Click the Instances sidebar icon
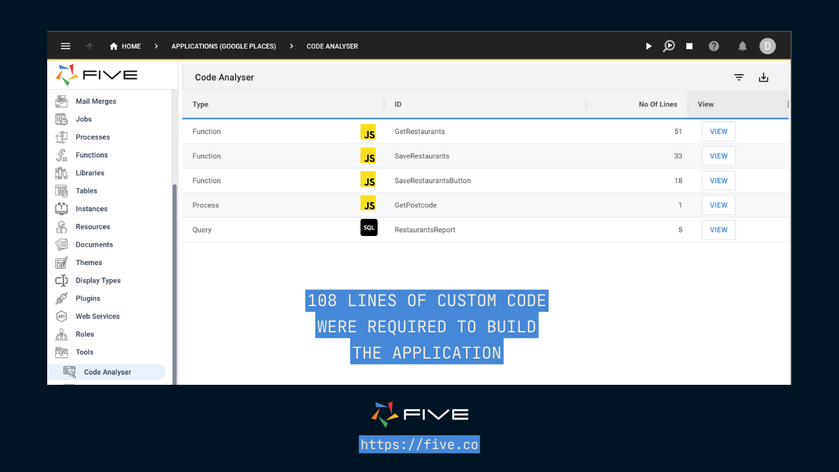This screenshot has width=839, height=472. [x=62, y=208]
